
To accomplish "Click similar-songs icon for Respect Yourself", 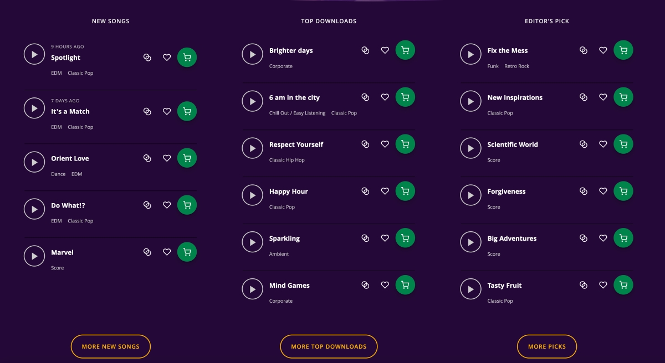I will tap(365, 144).
